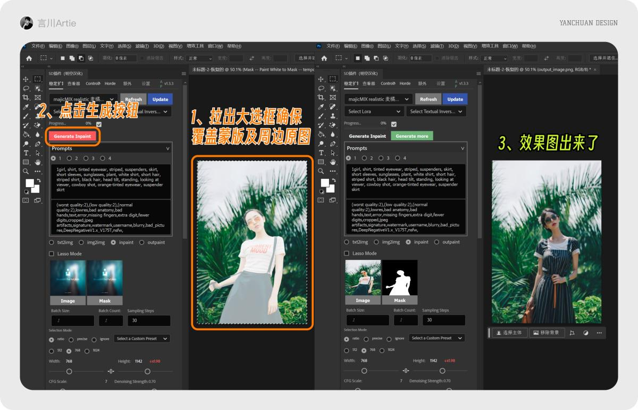Select the Lasso tool in the toolbar
Viewport: 638px width, 410px height.
tap(26, 89)
